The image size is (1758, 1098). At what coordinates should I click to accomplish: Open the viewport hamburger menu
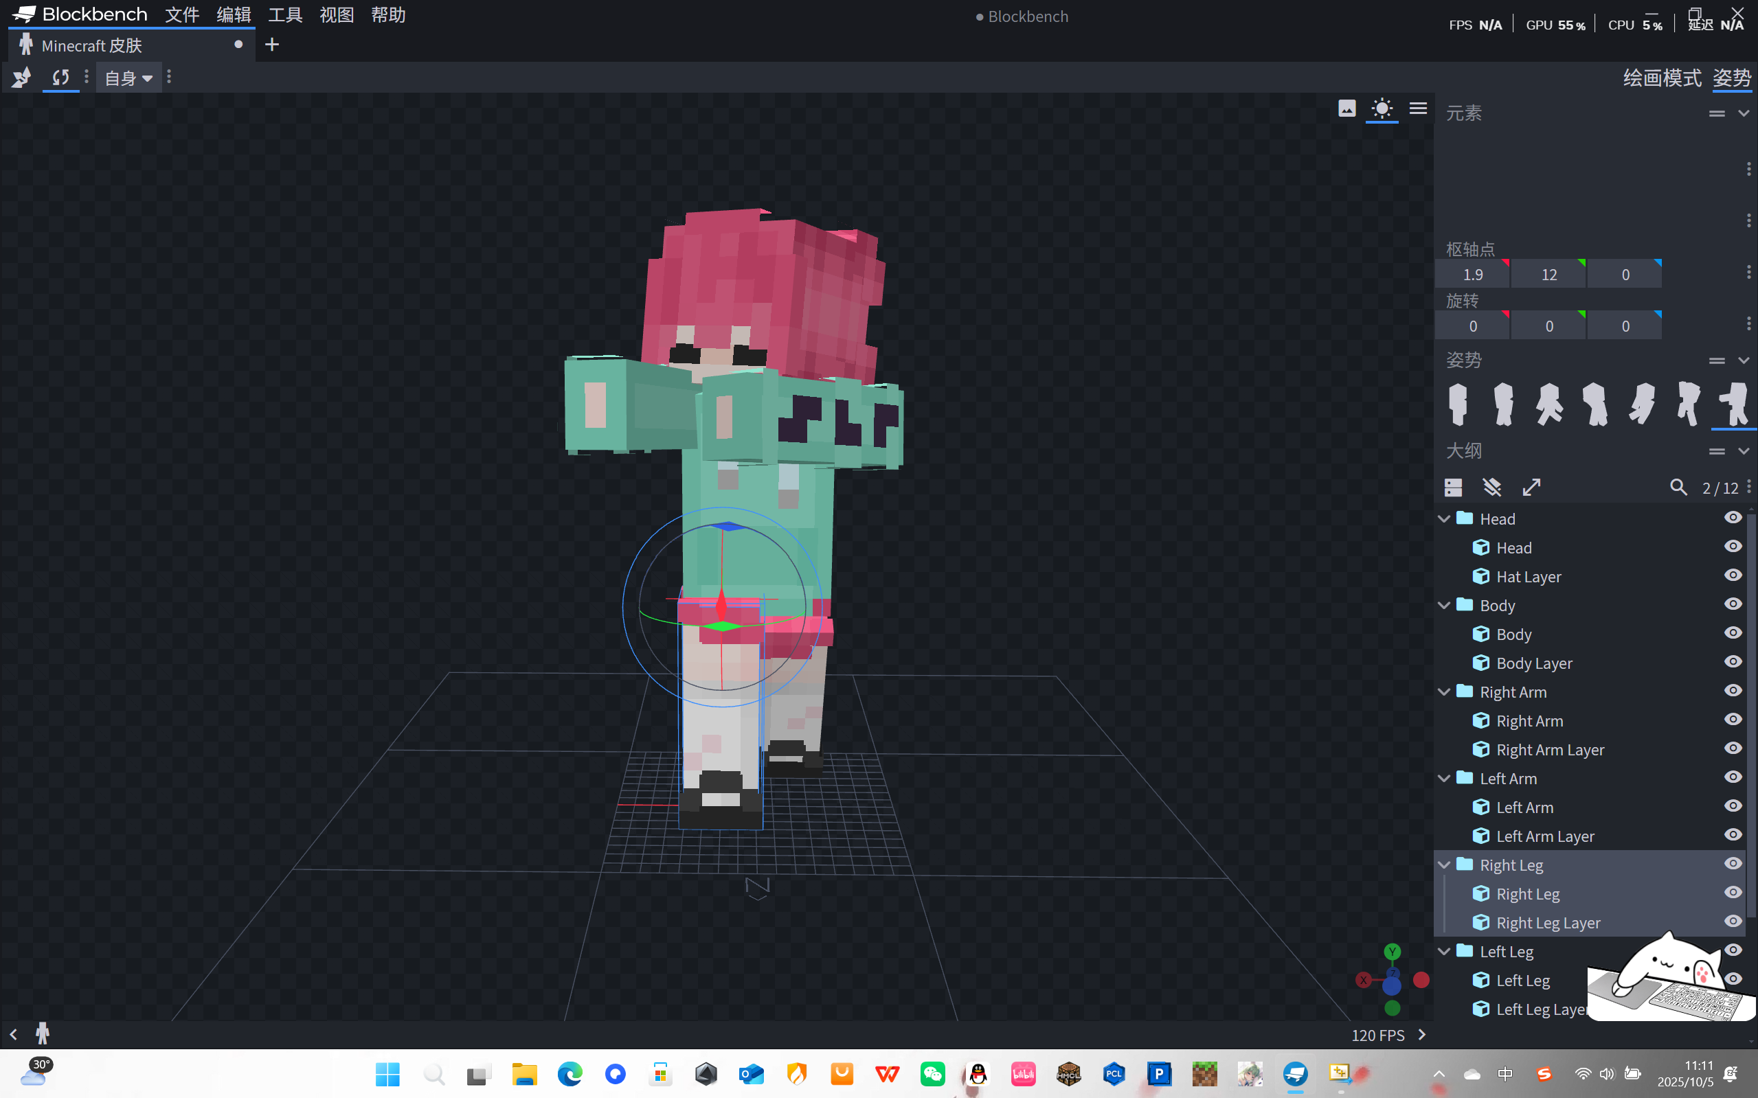[x=1418, y=109]
